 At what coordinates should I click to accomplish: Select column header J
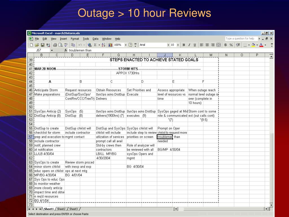pos(165,55)
